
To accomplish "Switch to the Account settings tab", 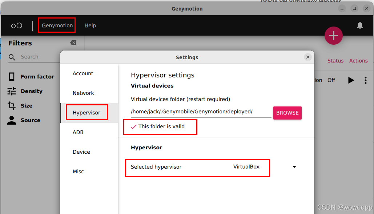I will [x=89, y=73].
